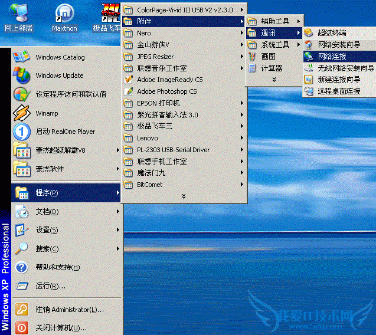Launch Adobe ImageReady CS
Viewport: 376px width, 335px height.
point(169,80)
